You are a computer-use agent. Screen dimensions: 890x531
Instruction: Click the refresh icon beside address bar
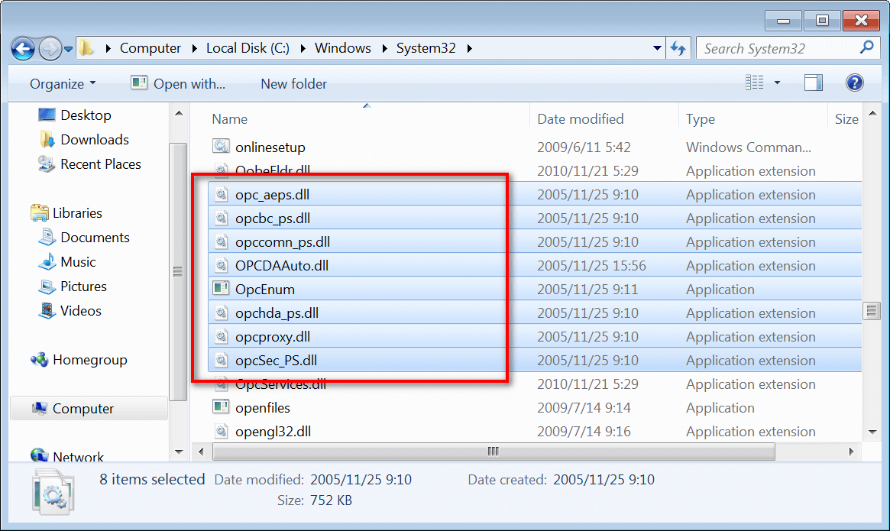678,48
